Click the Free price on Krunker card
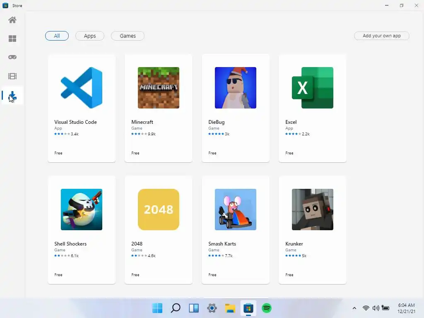This screenshot has width=424, height=318. pos(289,275)
